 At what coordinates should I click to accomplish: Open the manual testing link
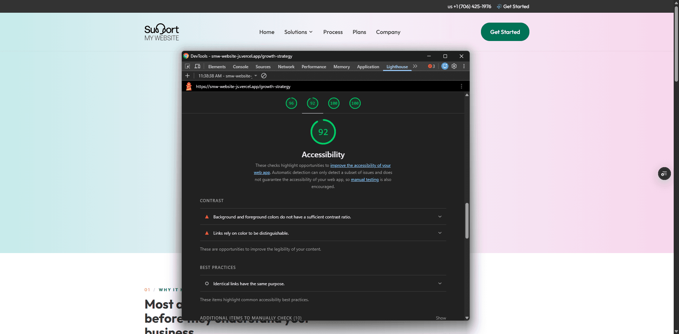point(365,180)
